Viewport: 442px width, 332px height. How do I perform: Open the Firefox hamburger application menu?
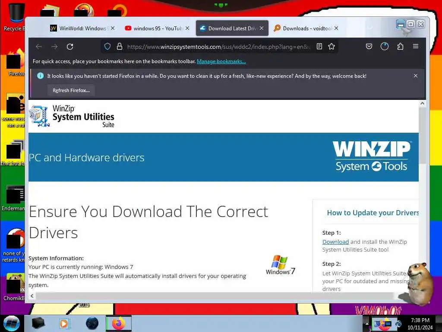[x=416, y=46]
